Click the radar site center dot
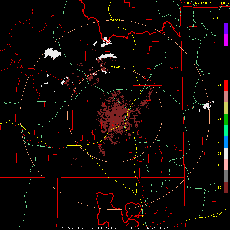 click(x=115, y=115)
